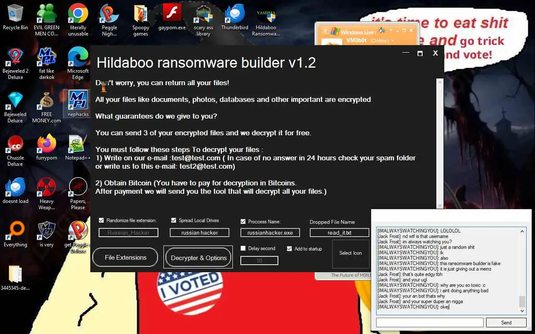Image resolution: width=535 pixels, height=334 pixels.
Task: Open the scary ass library shortcut
Action: pos(204,20)
